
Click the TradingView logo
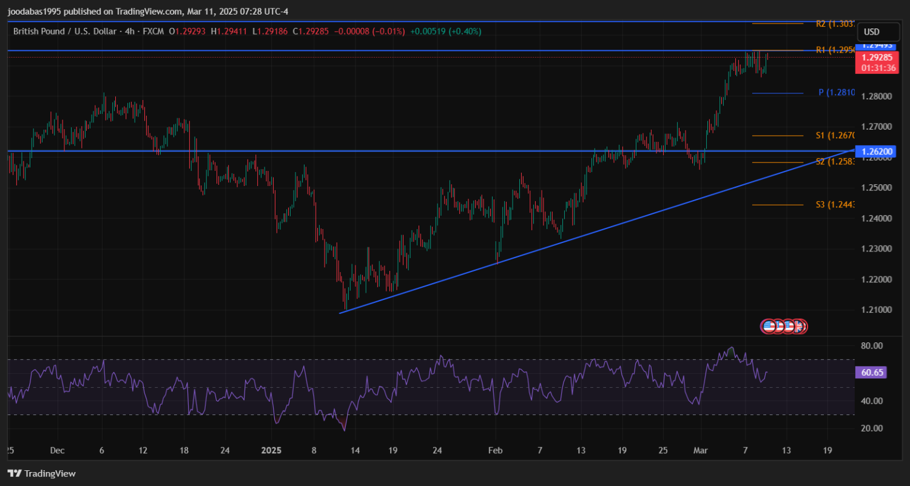click(41, 473)
